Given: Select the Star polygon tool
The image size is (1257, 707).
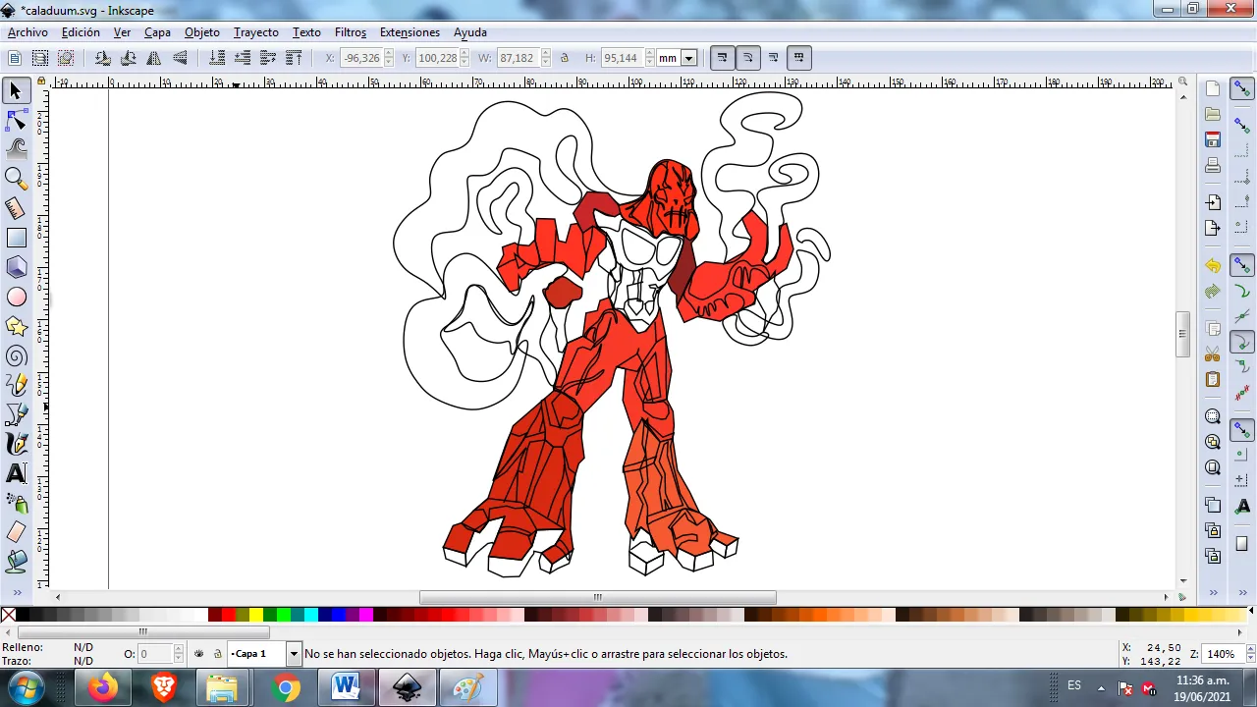Looking at the screenshot, I should point(16,326).
